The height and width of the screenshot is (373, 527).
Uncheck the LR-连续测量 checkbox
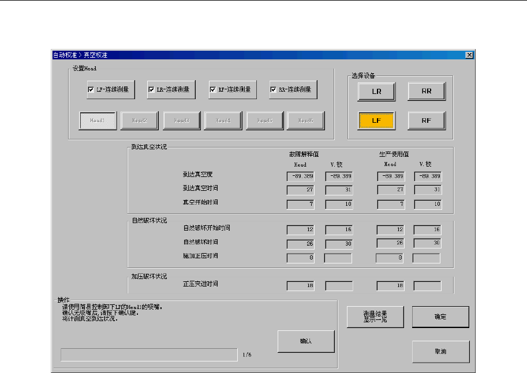(152, 90)
